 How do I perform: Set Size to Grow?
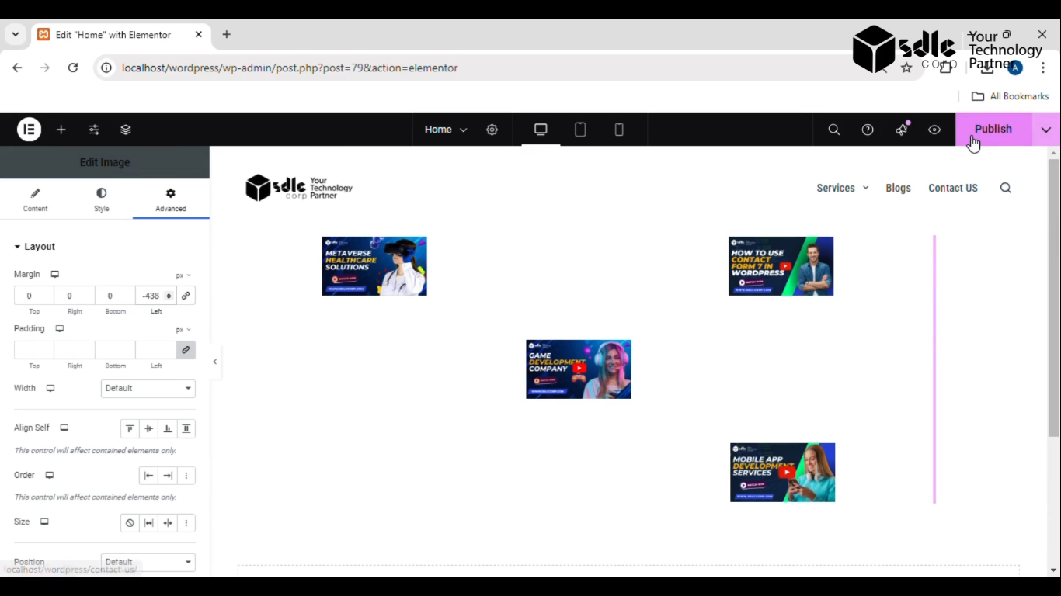(148, 523)
